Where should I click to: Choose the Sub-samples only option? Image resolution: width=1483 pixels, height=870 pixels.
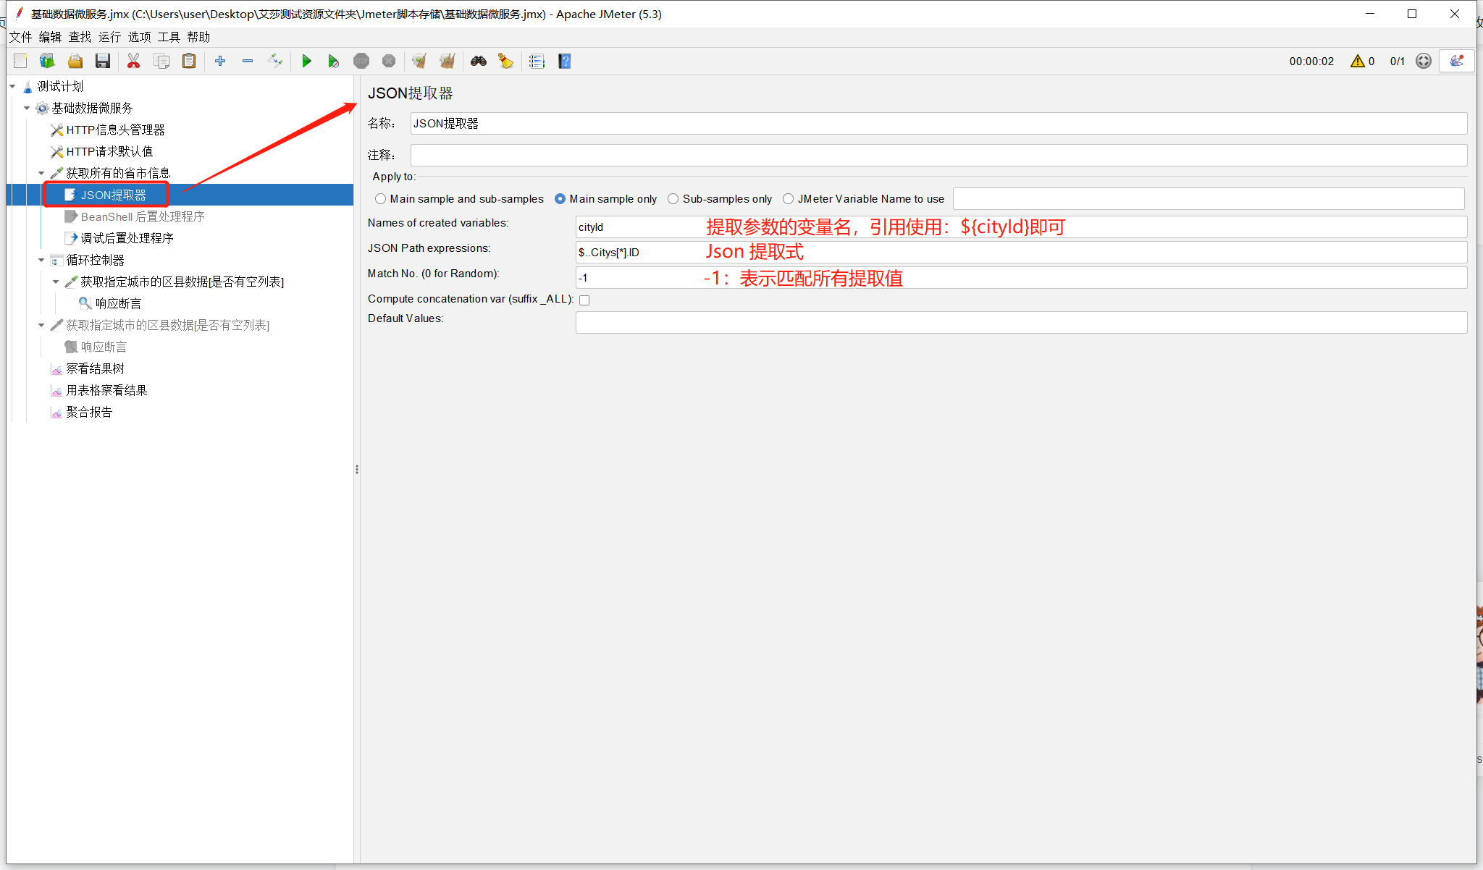[673, 198]
